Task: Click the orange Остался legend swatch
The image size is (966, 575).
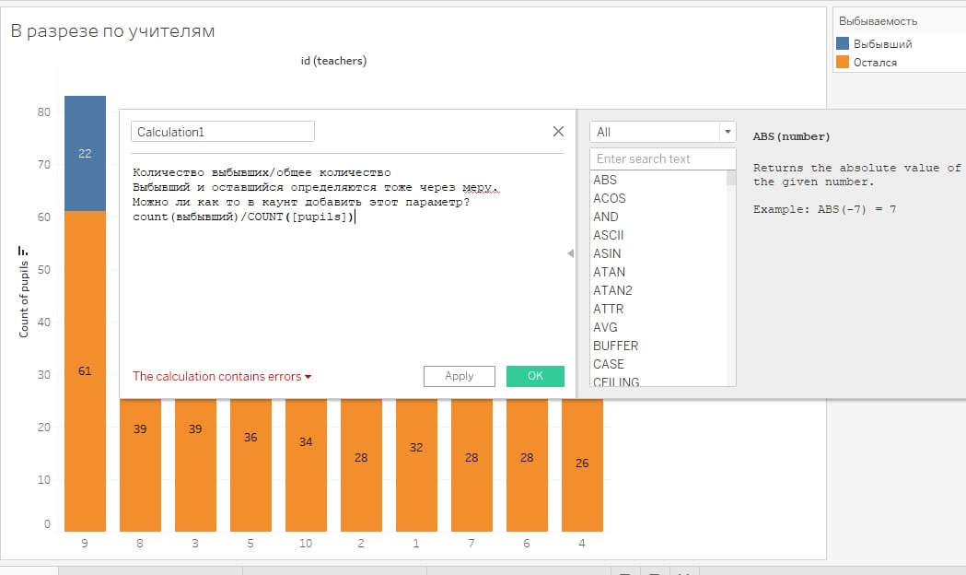Action: (x=843, y=63)
